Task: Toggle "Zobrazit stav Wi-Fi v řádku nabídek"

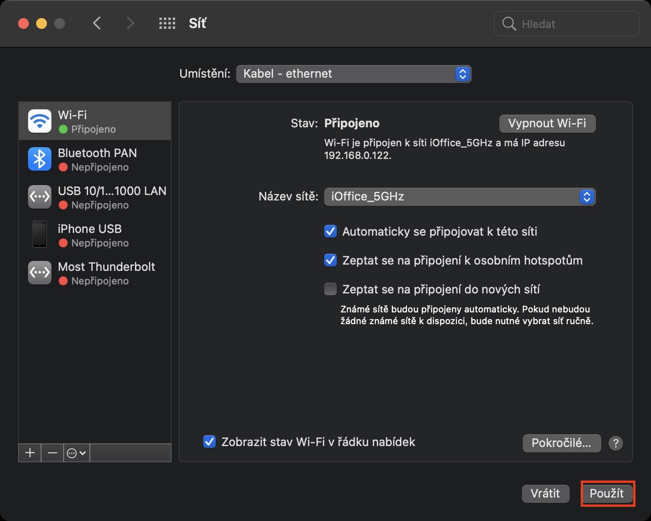Action: (x=209, y=442)
